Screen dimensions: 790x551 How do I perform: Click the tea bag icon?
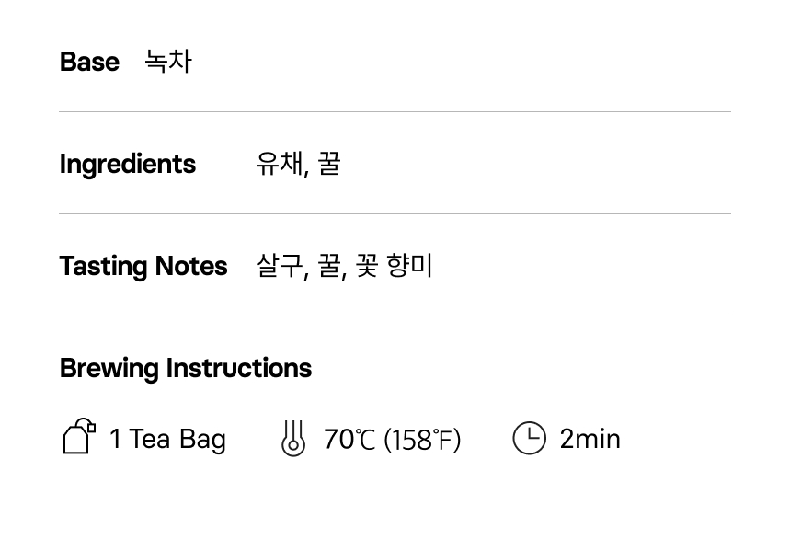(x=79, y=436)
